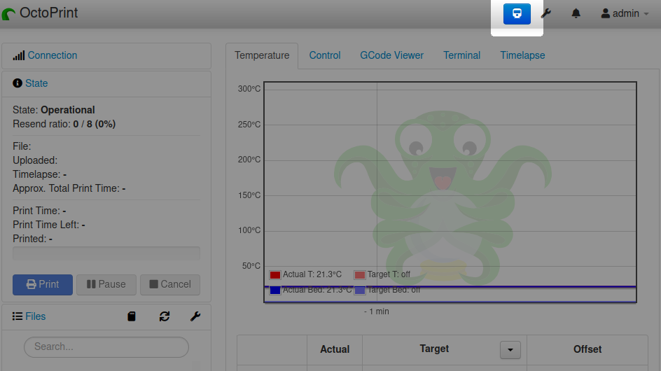This screenshot has height=371, width=661.
Task: Click the OctoPrint logo title
Action: 40,13
